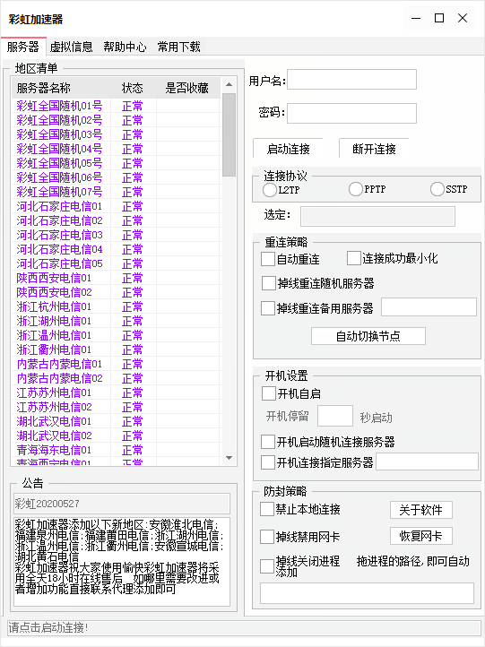Click the 启动连接 button
This screenshot has height=647, width=485.
[x=288, y=149]
